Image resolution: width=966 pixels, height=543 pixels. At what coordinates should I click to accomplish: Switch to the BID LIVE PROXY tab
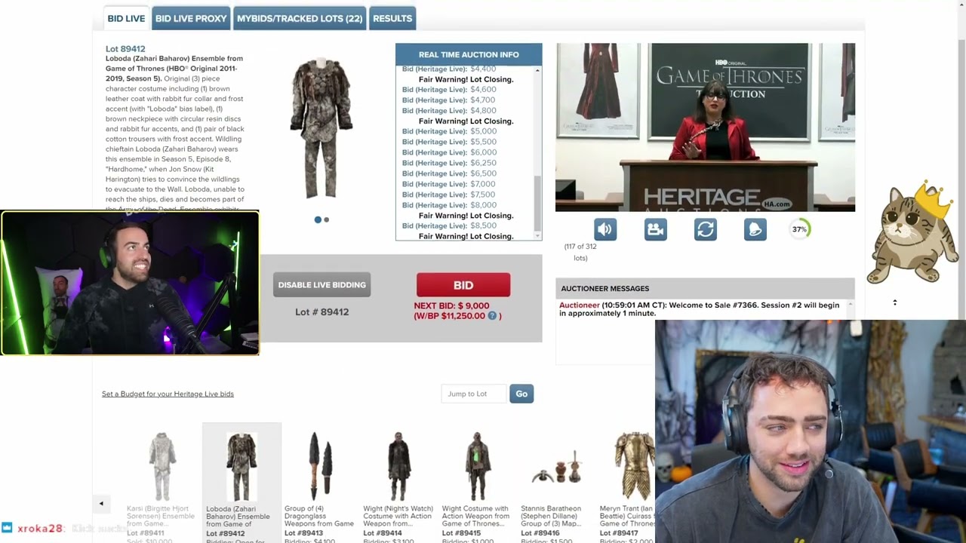coord(191,18)
